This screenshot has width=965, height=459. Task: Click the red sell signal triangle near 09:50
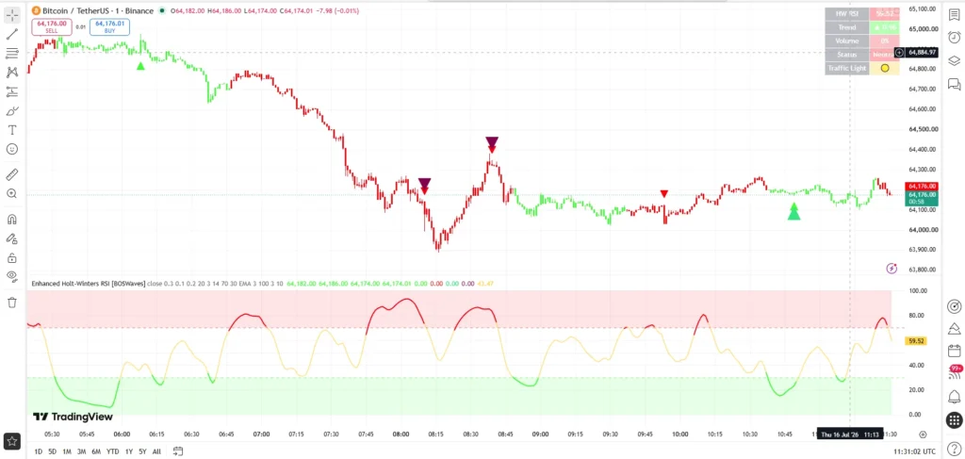tap(664, 194)
